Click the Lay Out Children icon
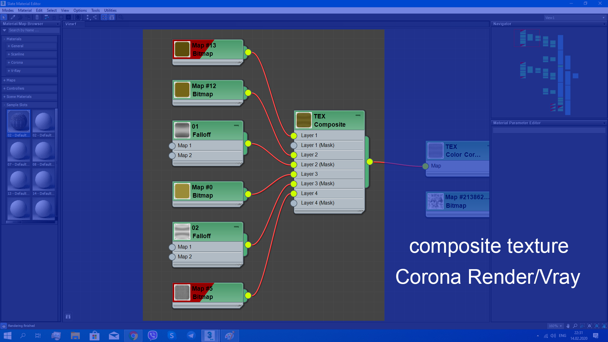Image resolution: width=608 pixels, height=342 pixels. point(95,17)
